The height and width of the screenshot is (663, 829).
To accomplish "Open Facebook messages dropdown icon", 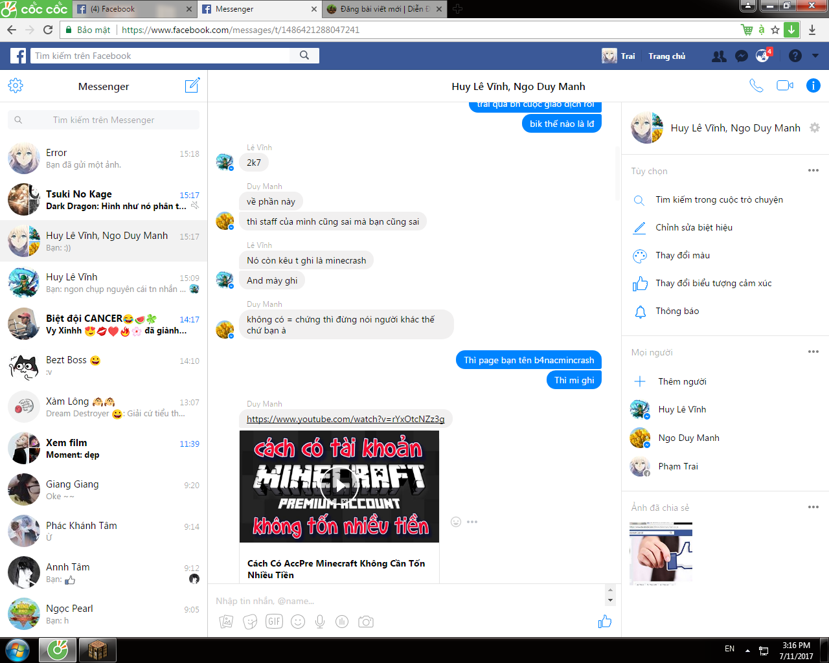I will (x=742, y=56).
